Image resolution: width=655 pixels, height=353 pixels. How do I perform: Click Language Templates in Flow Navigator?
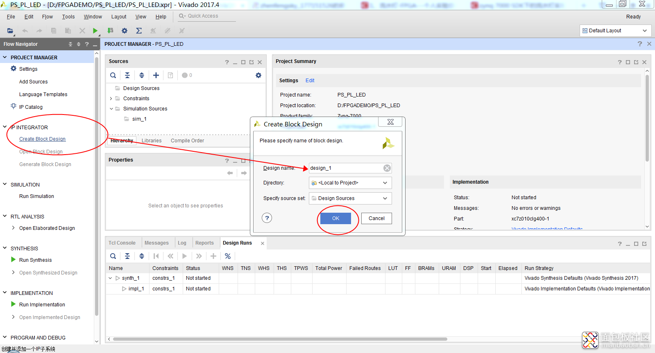tap(43, 94)
